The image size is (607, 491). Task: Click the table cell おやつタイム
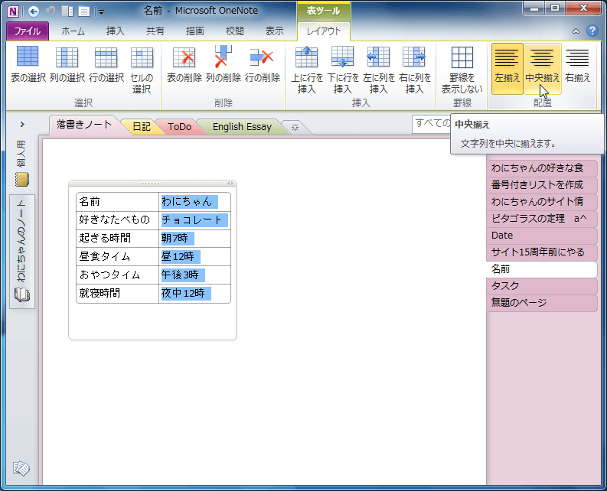117,275
